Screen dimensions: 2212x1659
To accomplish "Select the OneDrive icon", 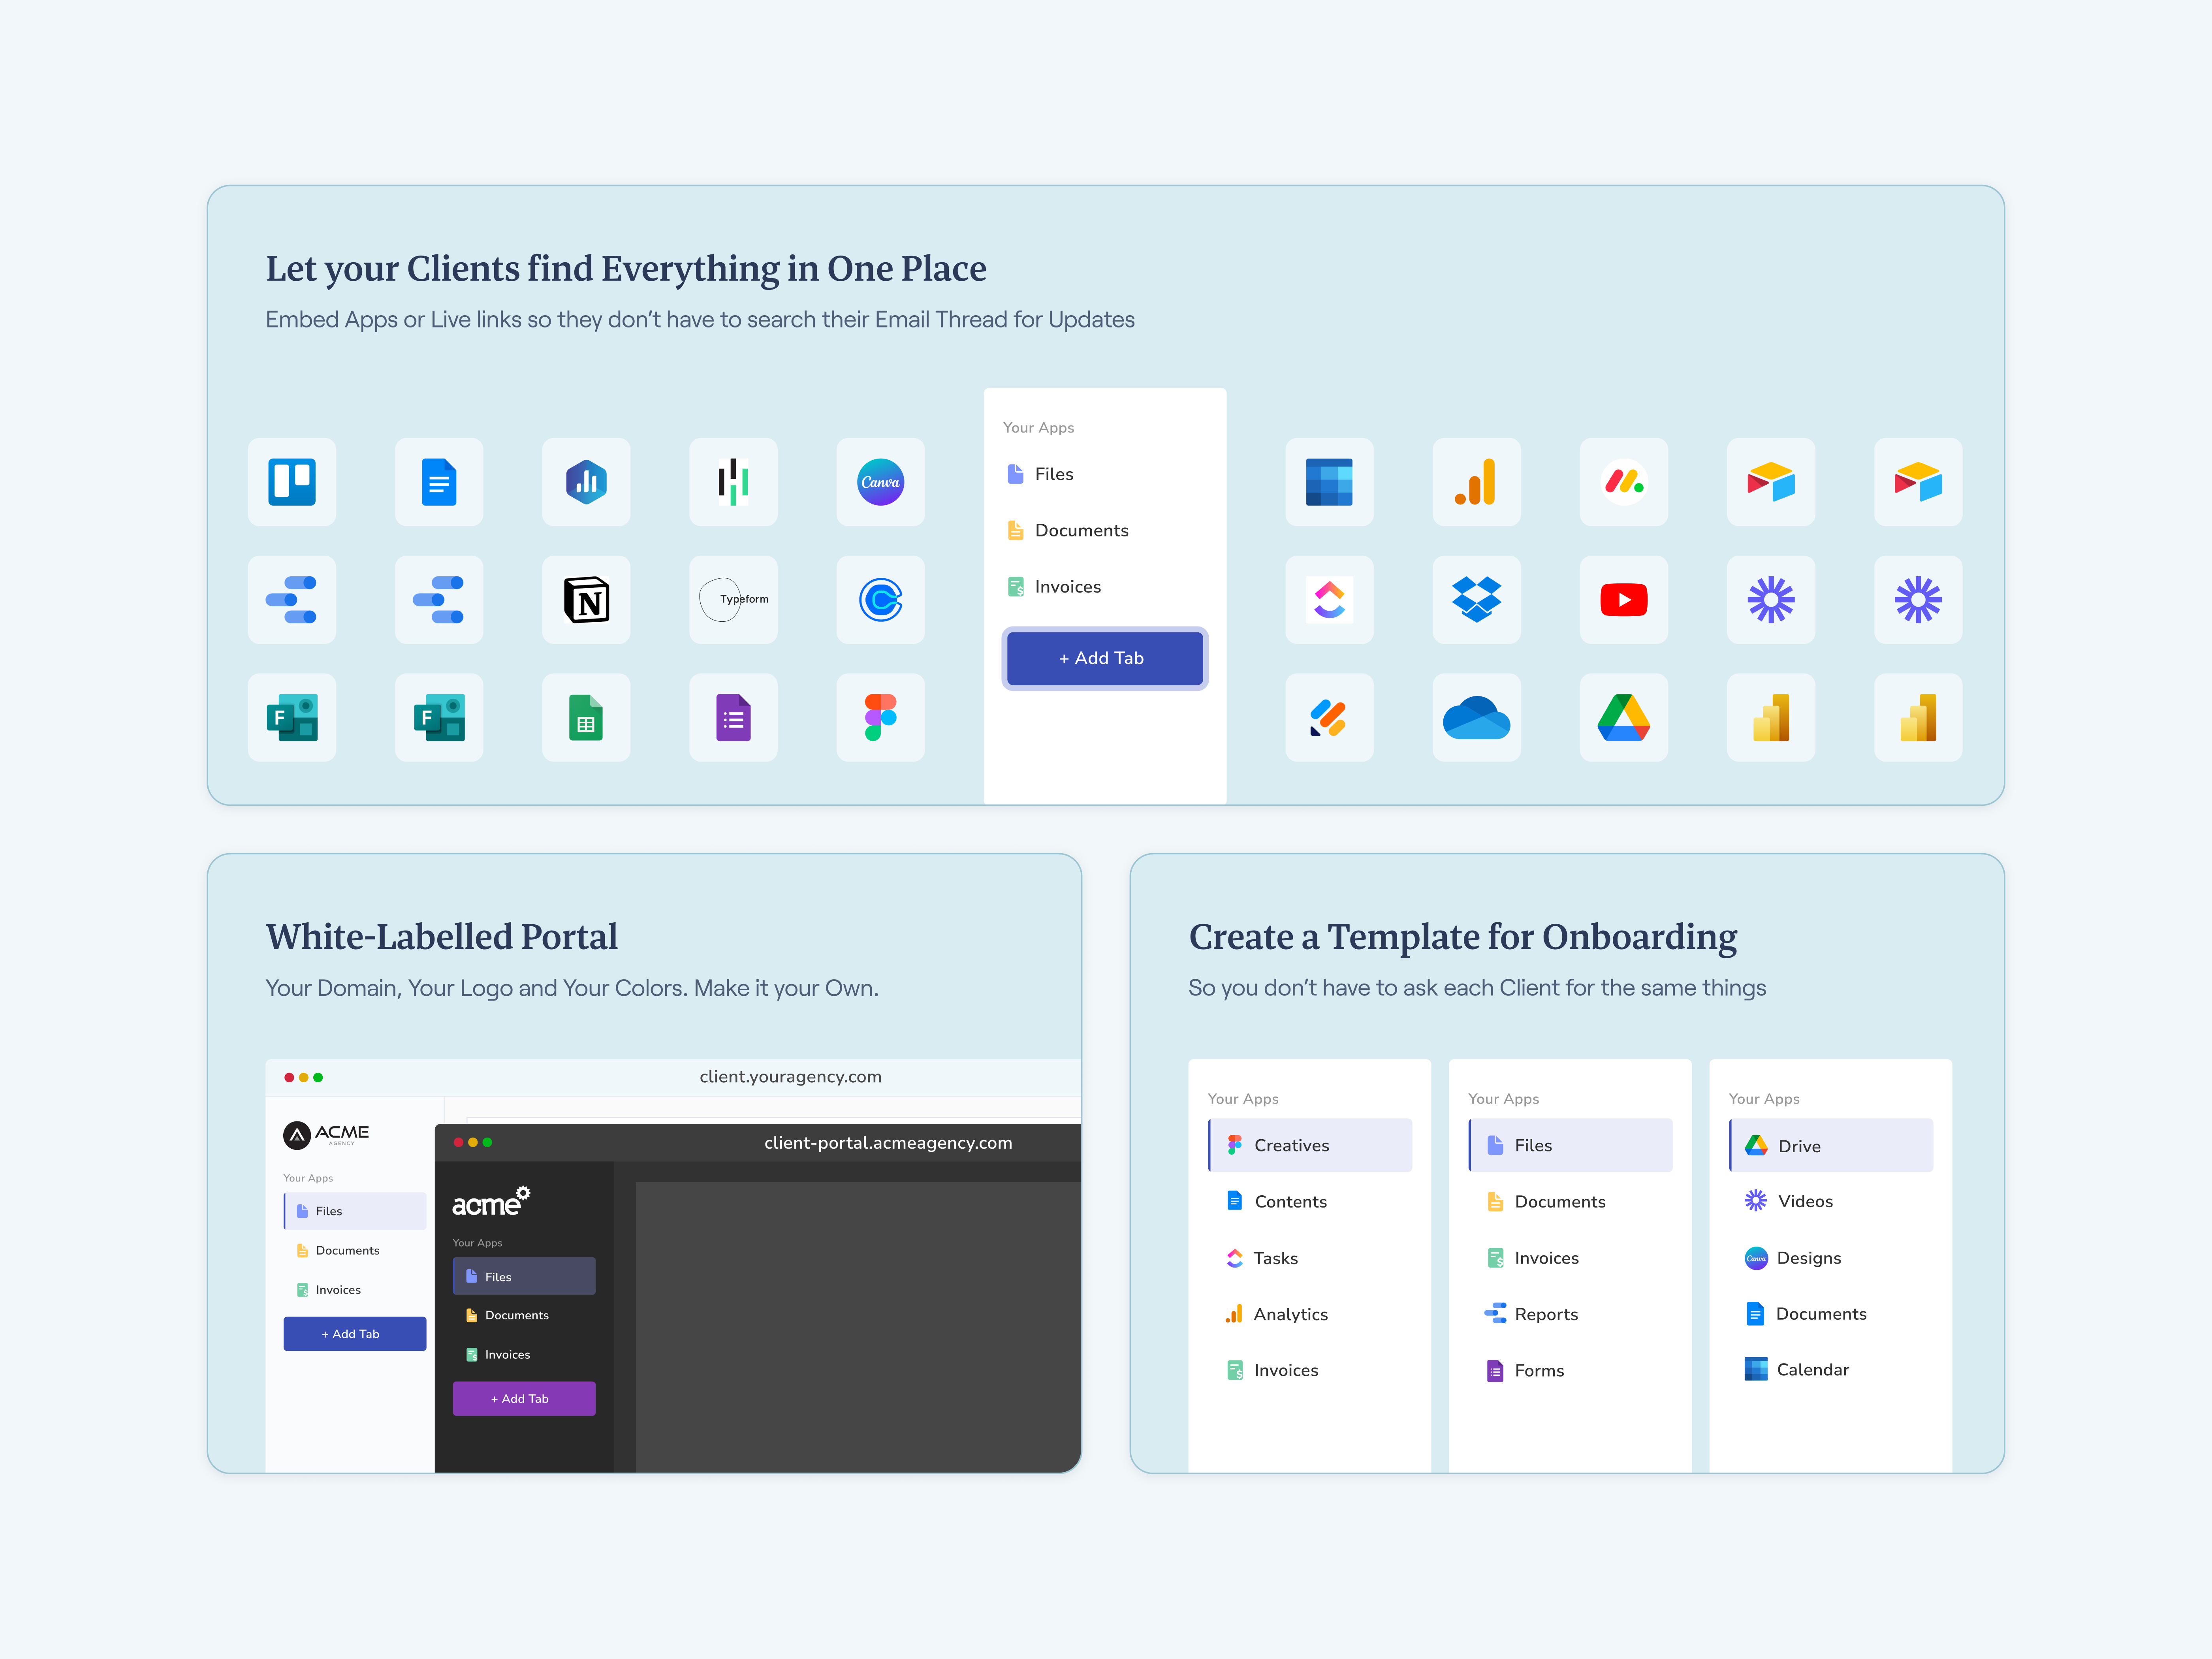I will pos(1476,717).
